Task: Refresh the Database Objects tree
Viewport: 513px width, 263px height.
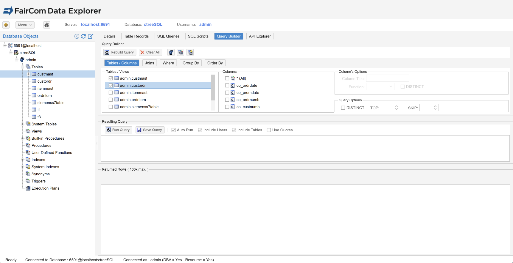Action: 83,36
